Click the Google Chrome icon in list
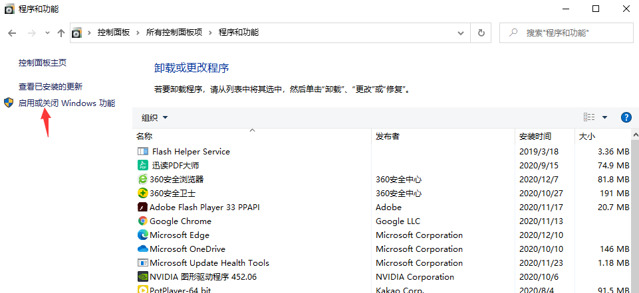The height and width of the screenshot is (293, 639). (142, 221)
